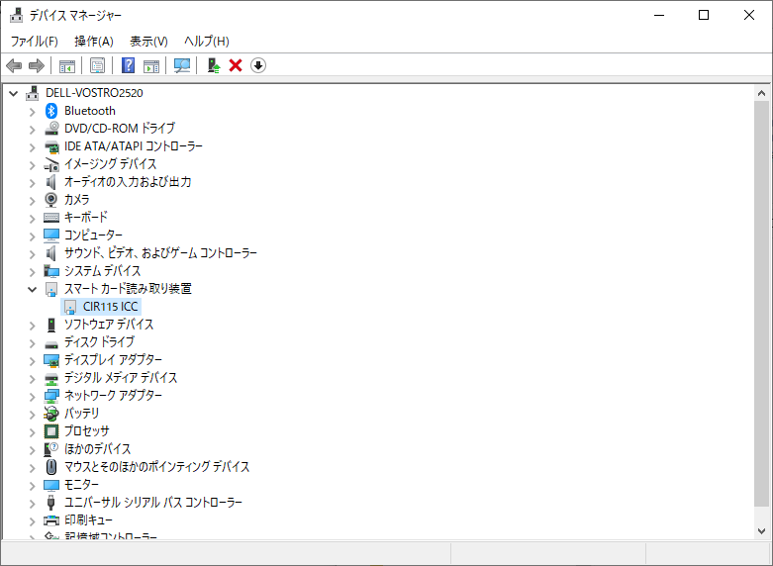The width and height of the screenshot is (773, 566).
Task: Click the blue help question mark icon
Action: [x=128, y=65]
